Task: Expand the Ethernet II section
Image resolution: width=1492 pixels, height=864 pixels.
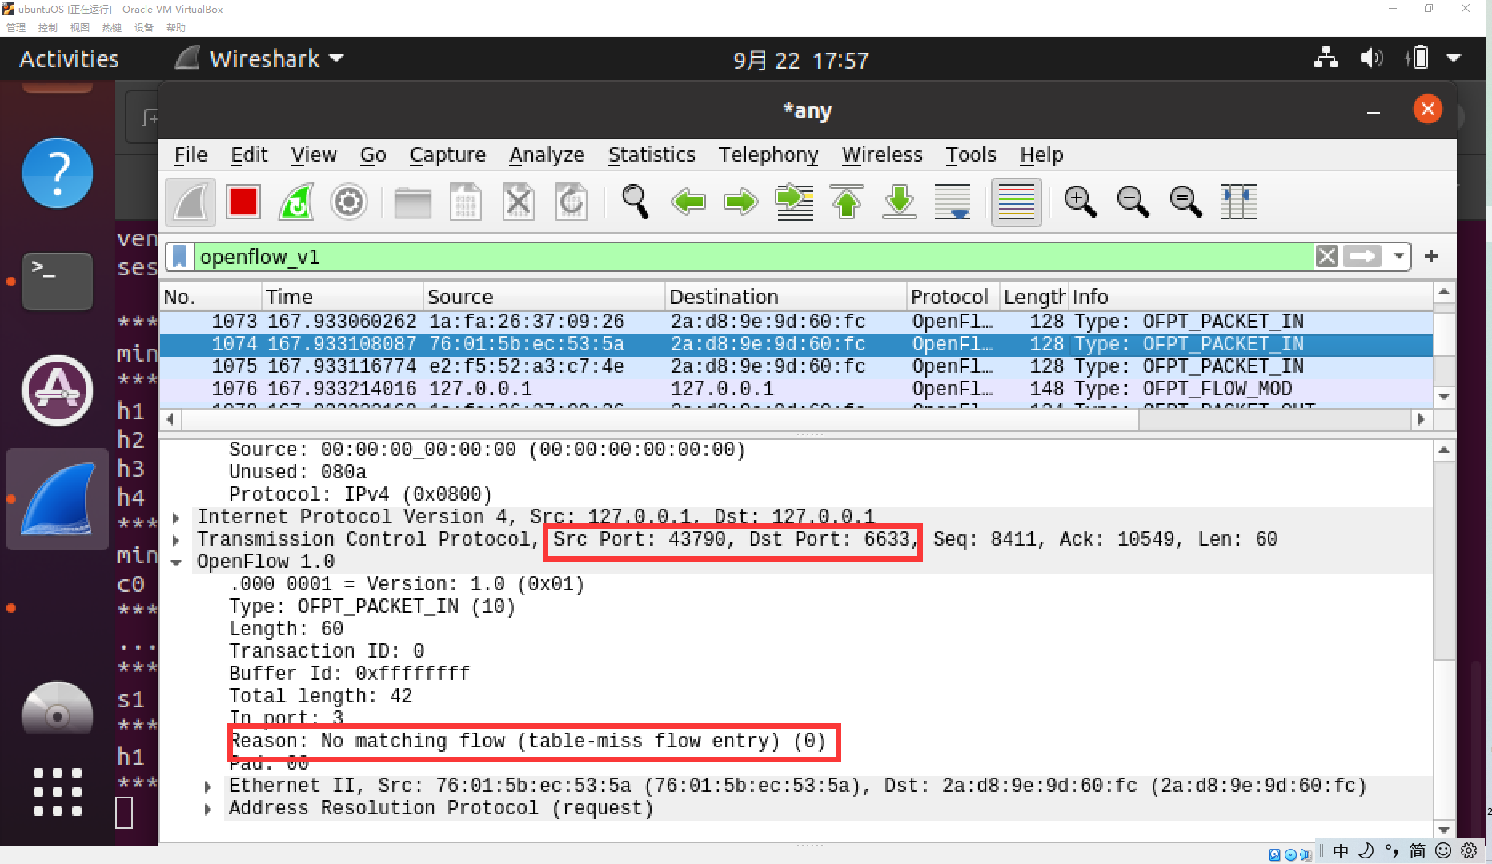Action: 208,786
